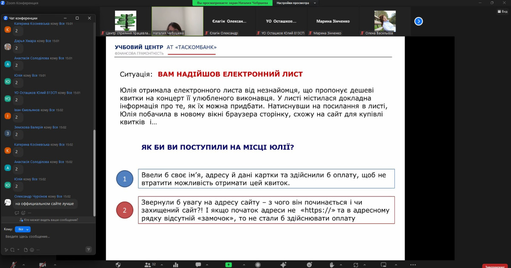This screenshot has width=511, height=268.
Task: Expand the 'Настройки просмотра' view options menu
Action: click(x=296, y=3)
